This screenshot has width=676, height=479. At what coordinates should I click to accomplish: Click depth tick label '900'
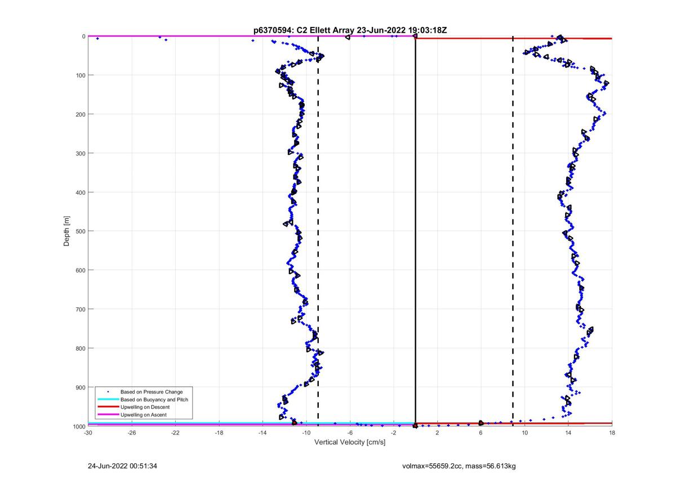click(x=81, y=387)
